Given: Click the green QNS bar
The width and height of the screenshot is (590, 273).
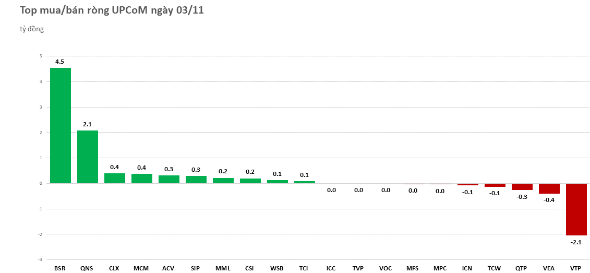Looking at the screenshot, I should pos(88,157).
